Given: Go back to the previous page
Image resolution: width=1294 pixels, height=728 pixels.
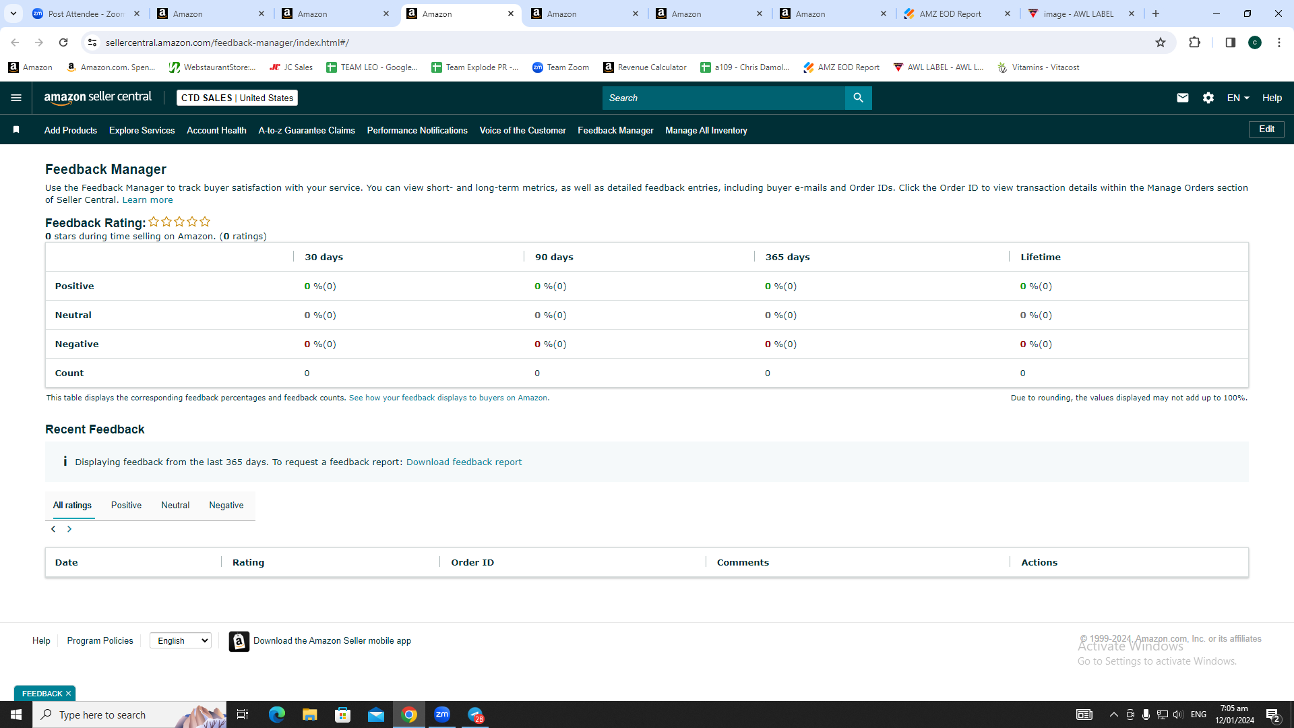Looking at the screenshot, I should (15, 42).
